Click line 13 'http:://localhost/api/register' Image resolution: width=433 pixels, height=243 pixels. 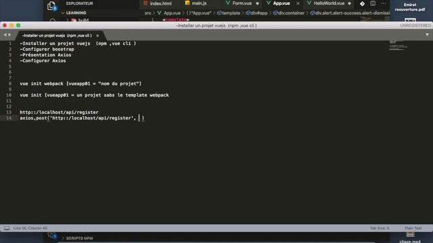pos(59,113)
